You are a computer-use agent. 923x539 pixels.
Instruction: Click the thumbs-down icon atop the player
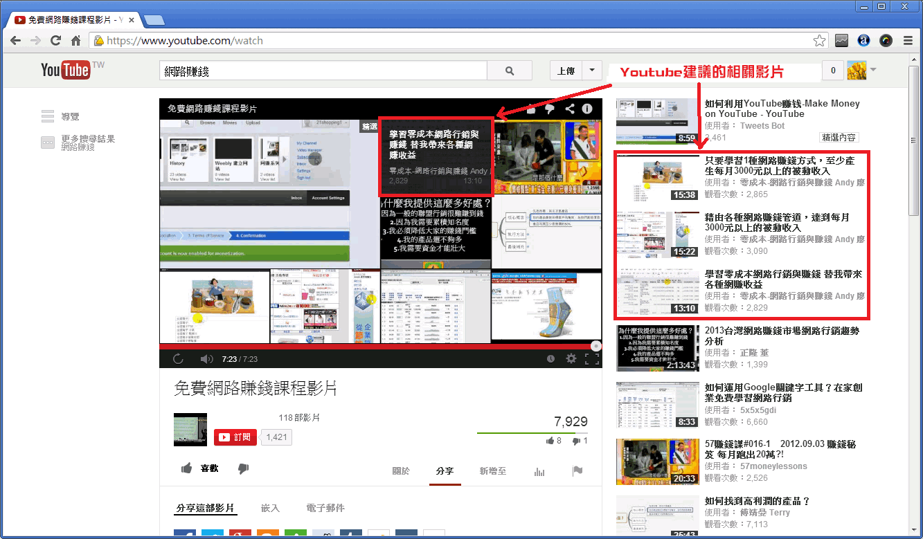(550, 109)
